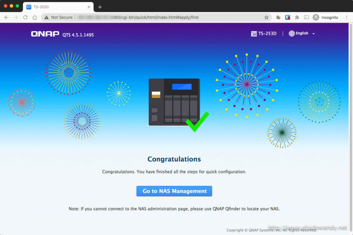Go back to previous page
This screenshot has height=235, width=353.
(6, 17)
